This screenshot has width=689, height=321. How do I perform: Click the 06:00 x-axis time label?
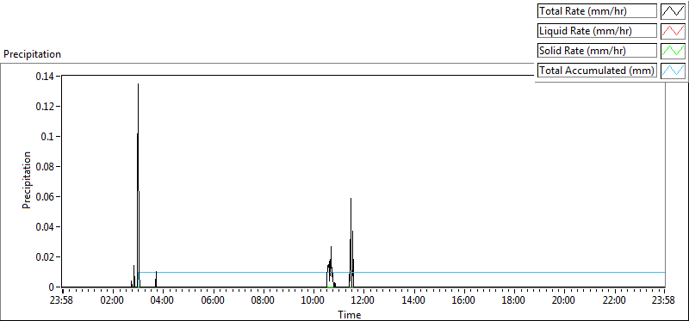point(213,301)
